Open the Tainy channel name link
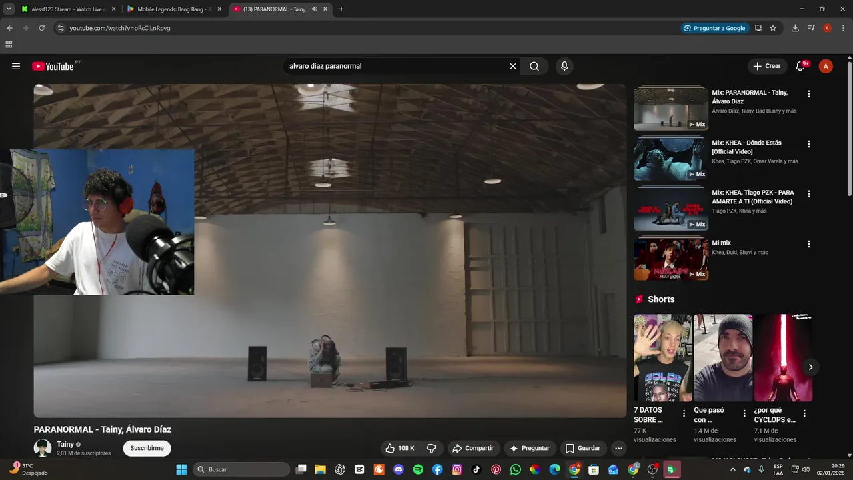The image size is (853, 480). coord(65,444)
